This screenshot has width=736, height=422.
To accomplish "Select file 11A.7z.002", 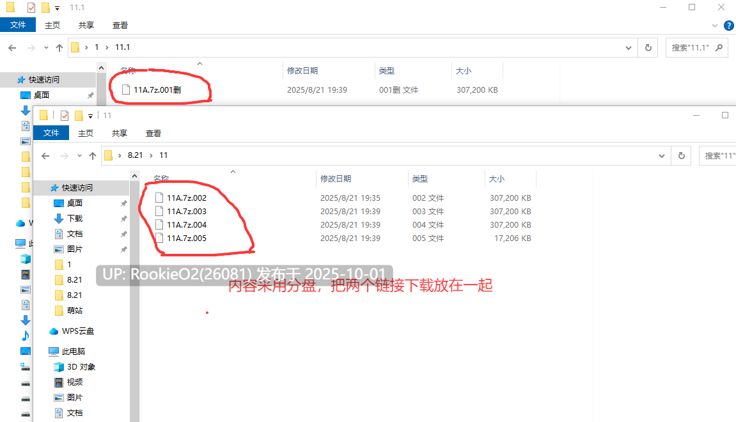I will 186,198.
